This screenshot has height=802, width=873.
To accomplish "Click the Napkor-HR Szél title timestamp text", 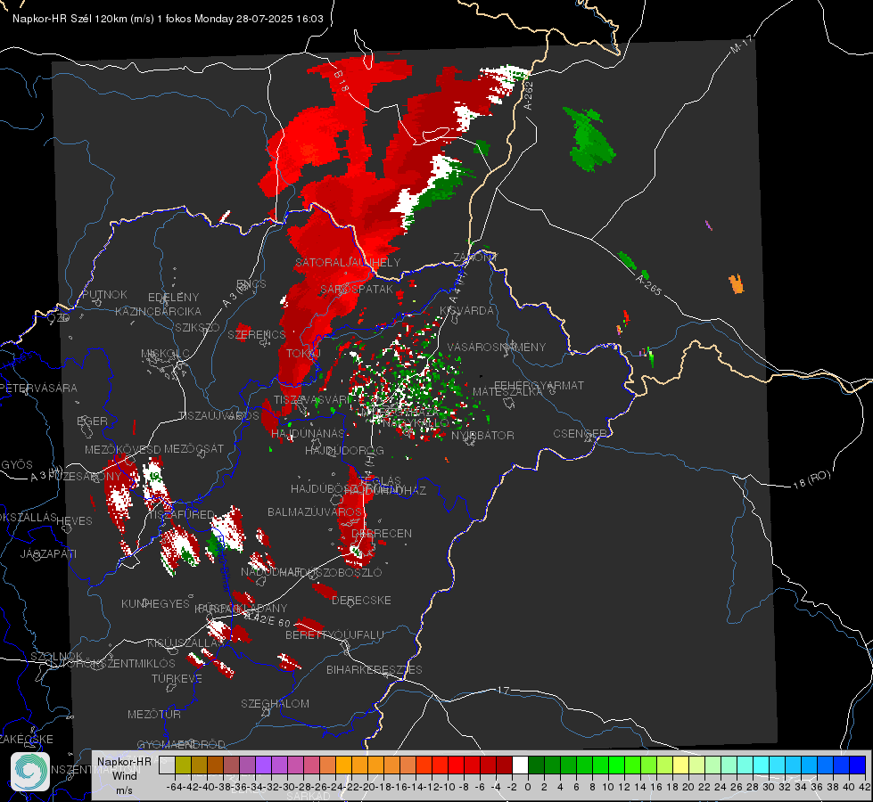I will (168, 19).
